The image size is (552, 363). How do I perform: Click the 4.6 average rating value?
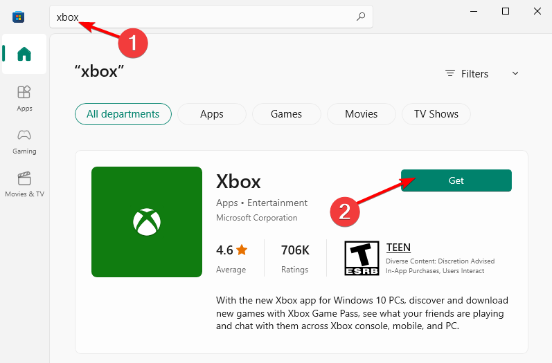pos(224,250)
